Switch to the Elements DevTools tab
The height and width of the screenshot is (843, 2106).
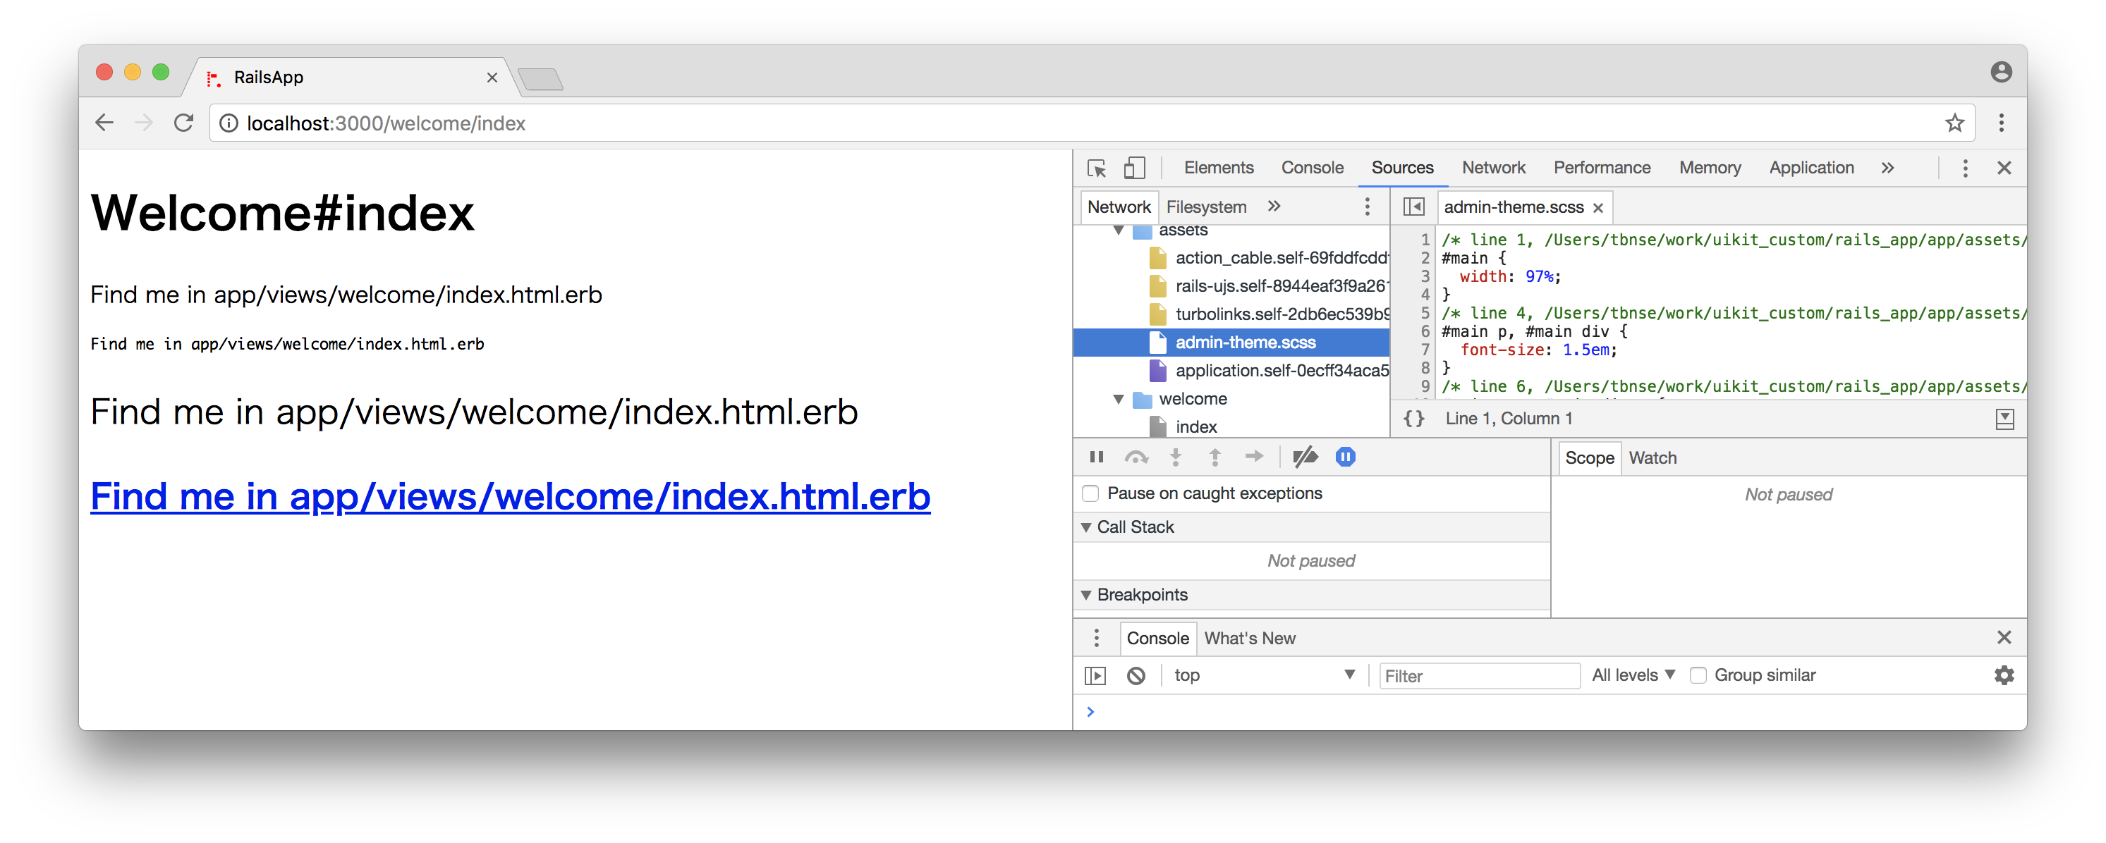[x=1215, y=168]
